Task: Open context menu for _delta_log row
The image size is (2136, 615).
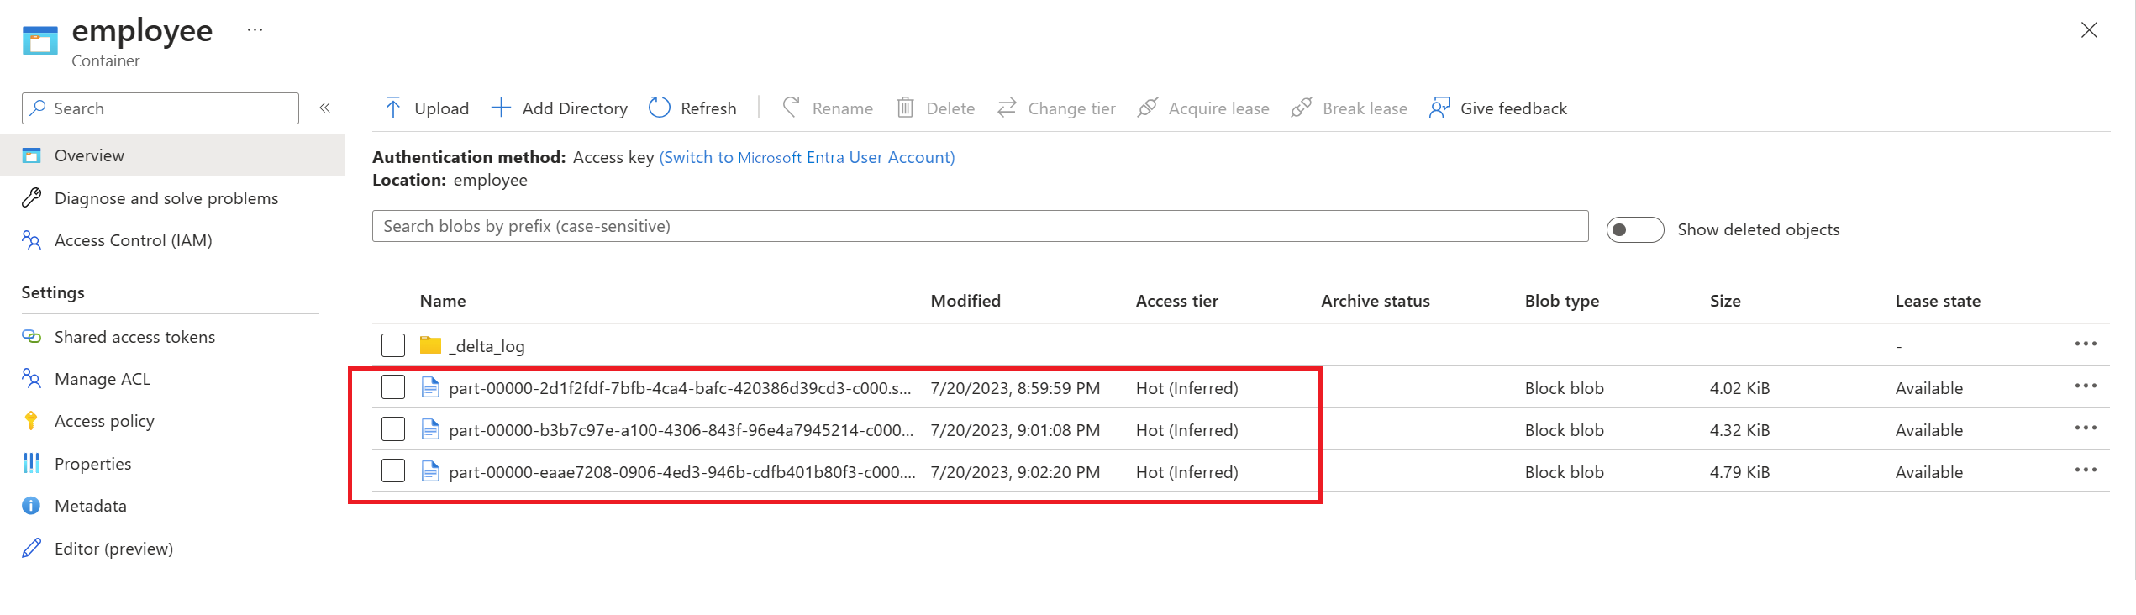Action: (x=2086, y=344)
